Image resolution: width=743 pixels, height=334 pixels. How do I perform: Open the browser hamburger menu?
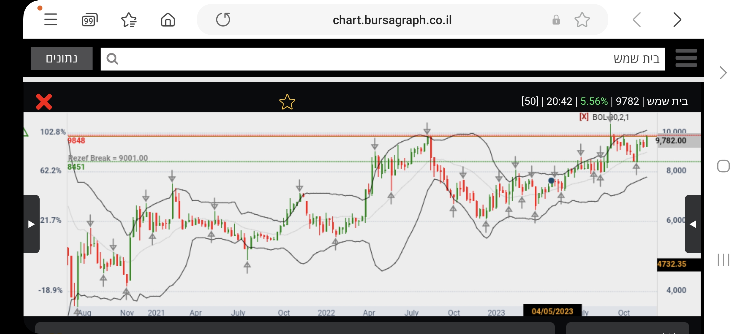pos(50,20)
